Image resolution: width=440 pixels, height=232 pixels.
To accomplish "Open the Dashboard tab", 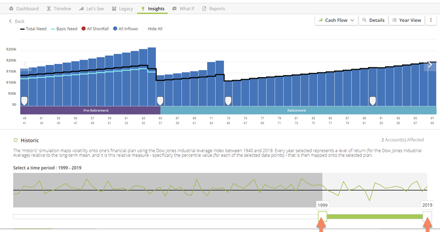I will click(x=24, y=9).
